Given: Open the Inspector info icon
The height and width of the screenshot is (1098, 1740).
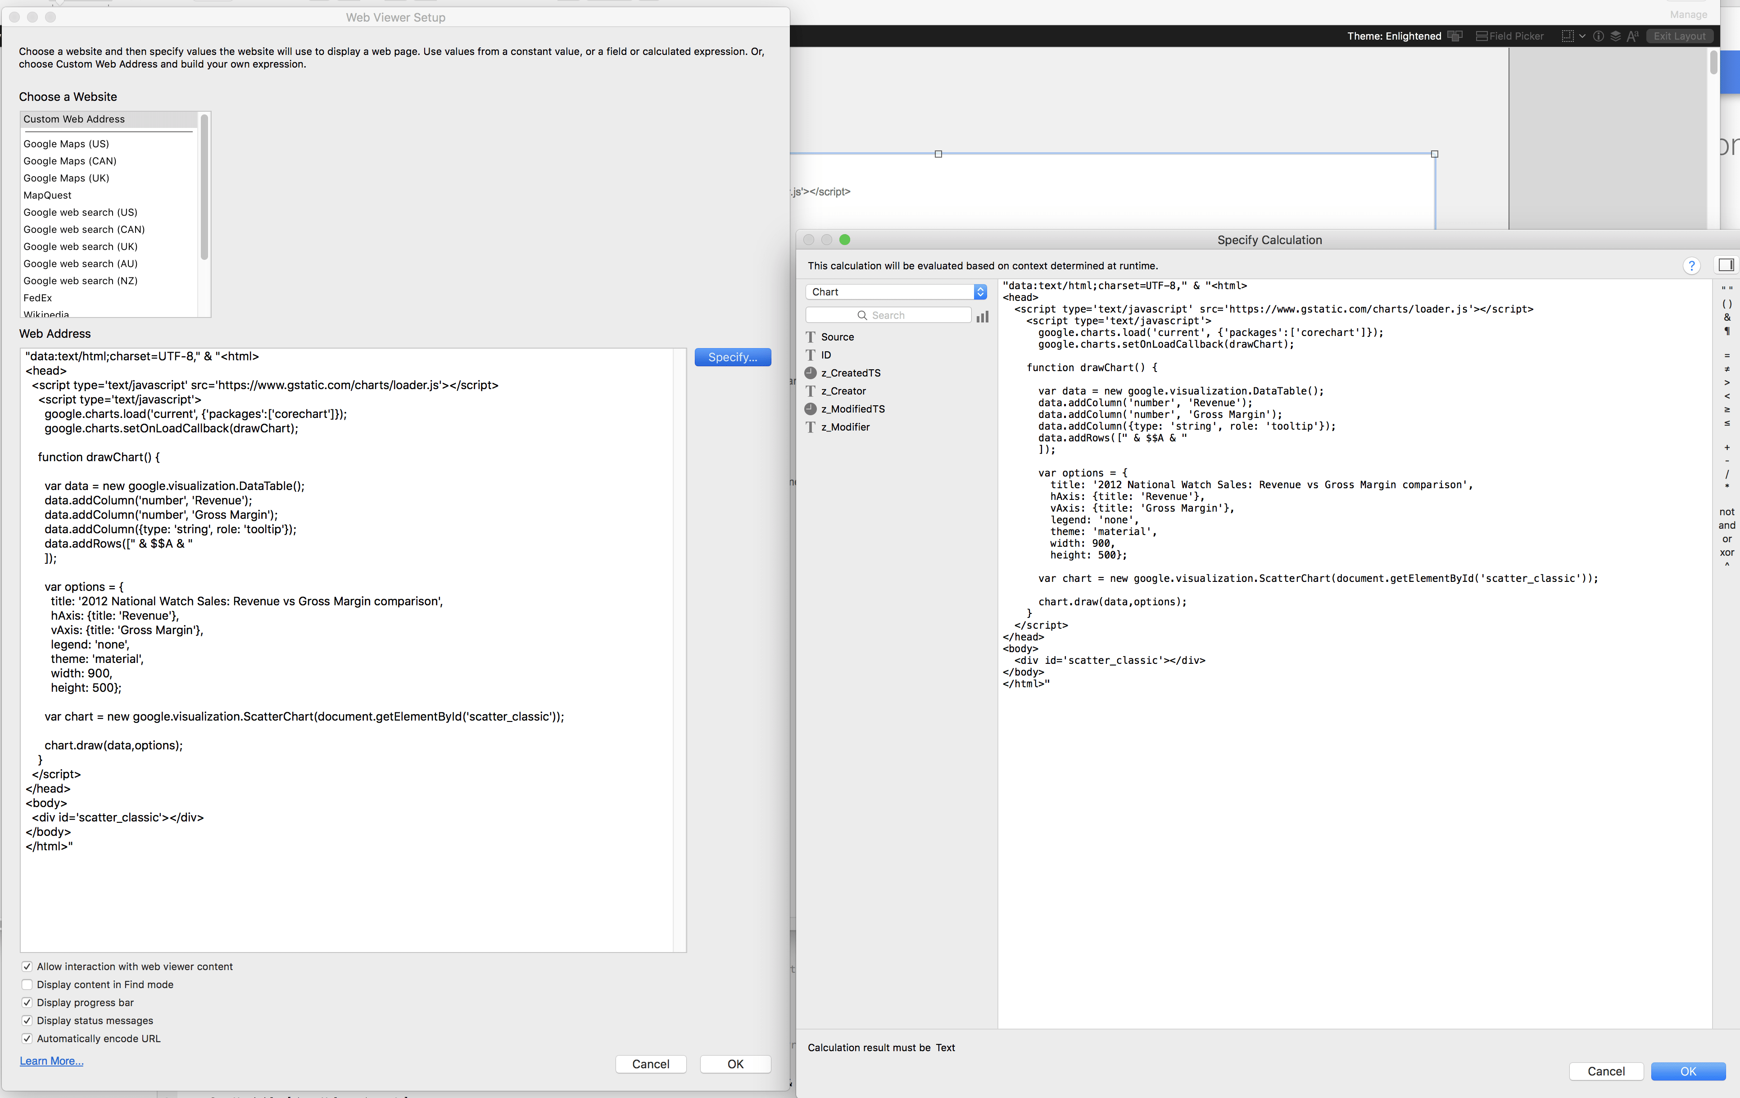Looking at the screenshot, I should point(1598,36).
